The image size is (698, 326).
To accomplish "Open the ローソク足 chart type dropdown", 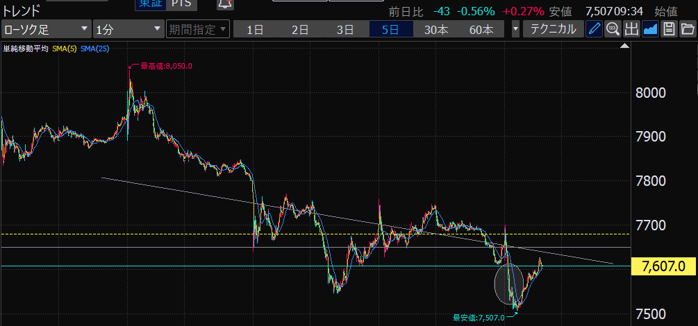I will coord(46,29).
